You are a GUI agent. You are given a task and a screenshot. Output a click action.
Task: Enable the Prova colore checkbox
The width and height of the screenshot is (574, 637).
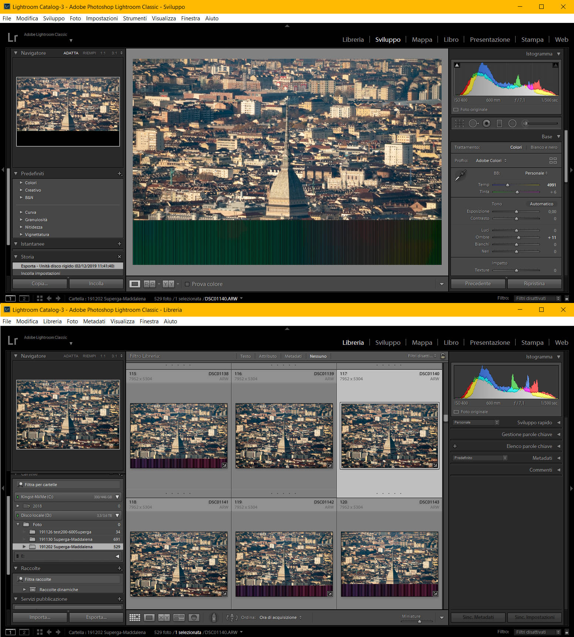187,284
